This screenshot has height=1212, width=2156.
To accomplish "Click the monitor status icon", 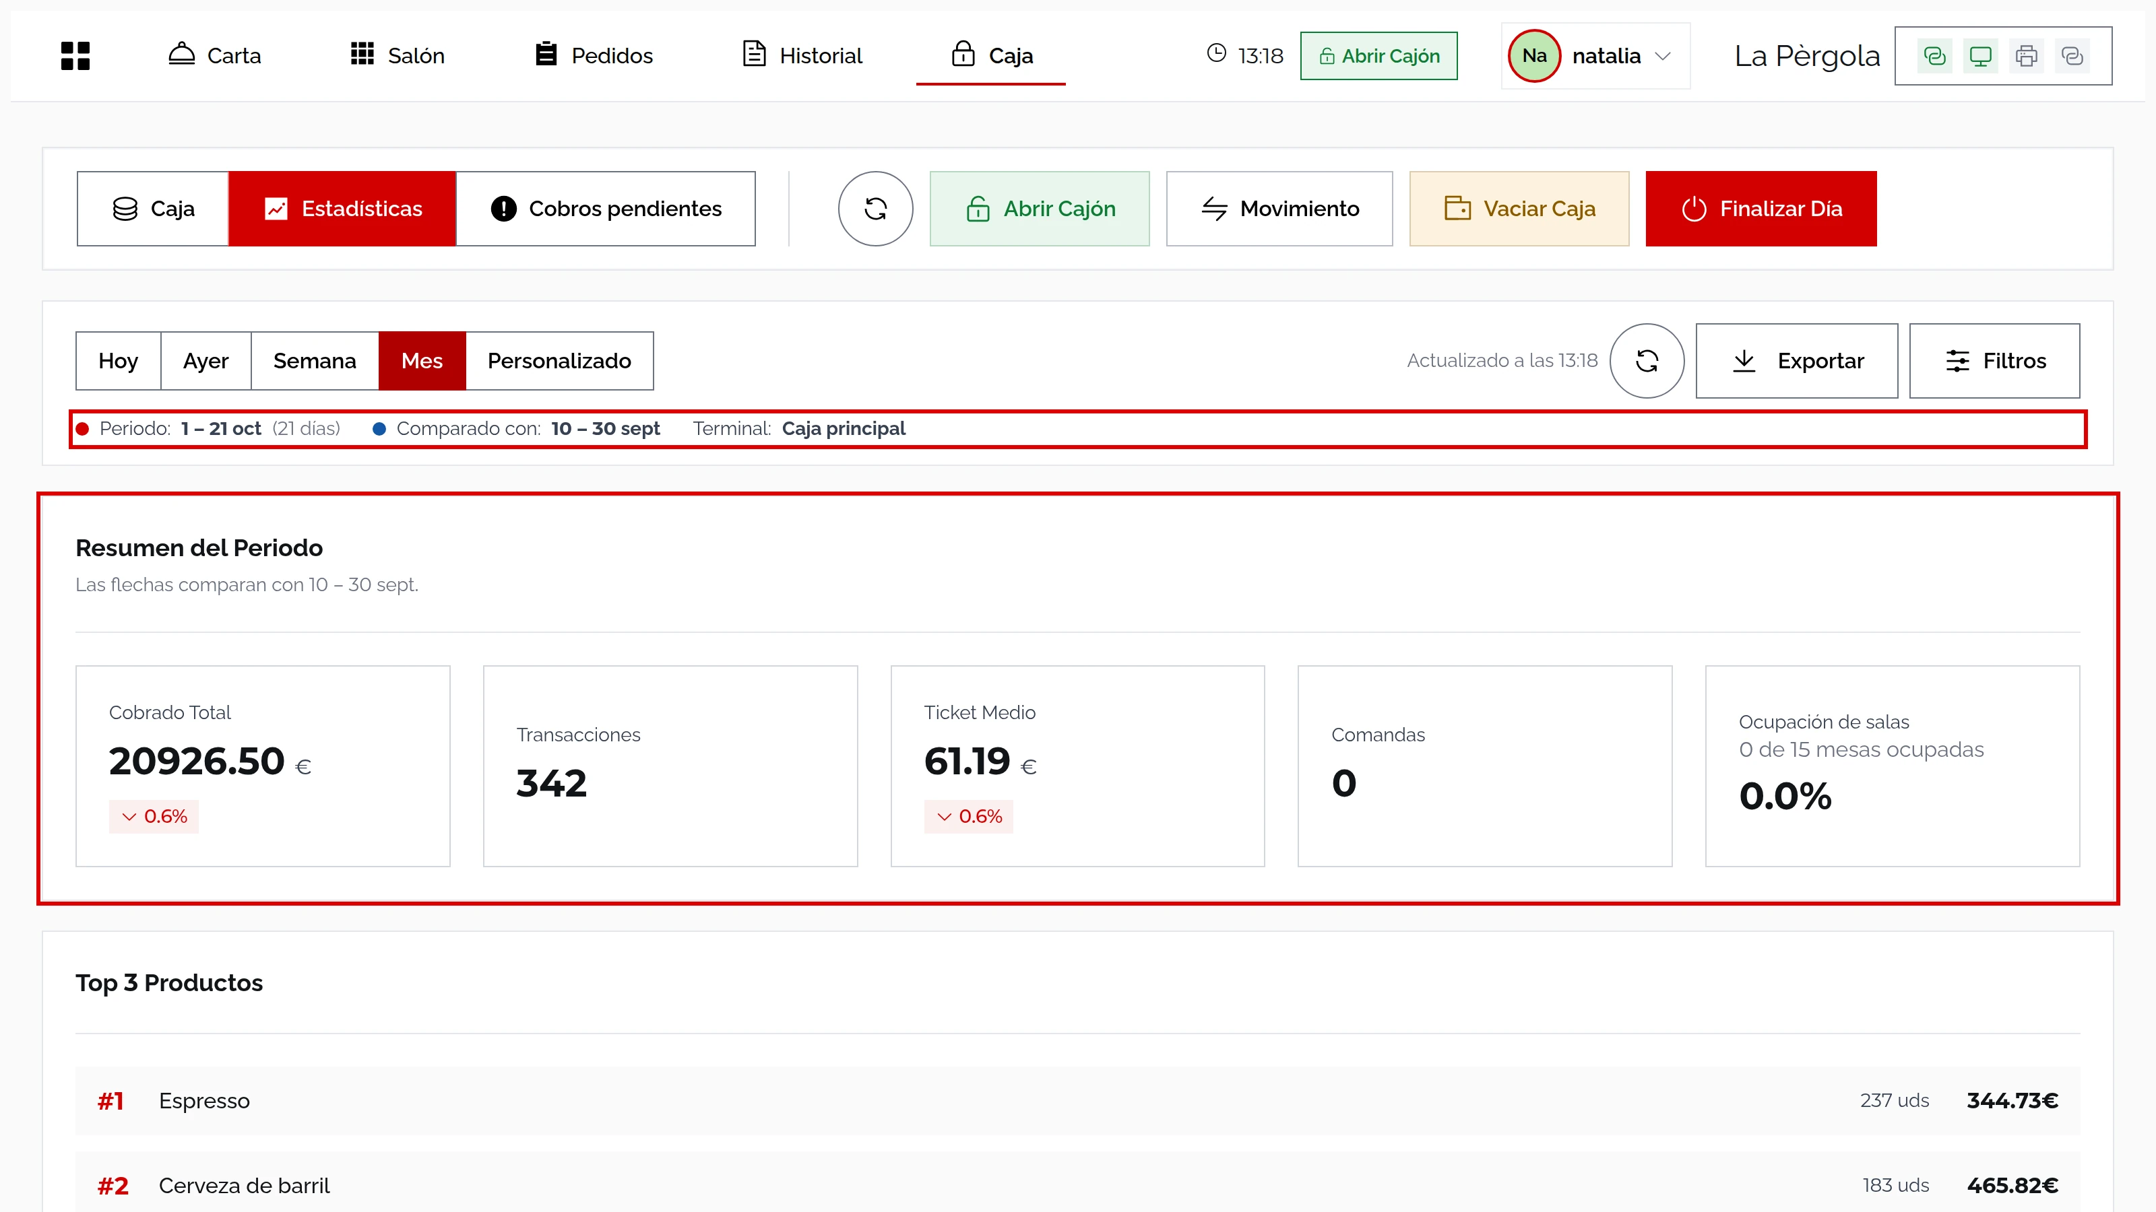I will (1980, 56).
